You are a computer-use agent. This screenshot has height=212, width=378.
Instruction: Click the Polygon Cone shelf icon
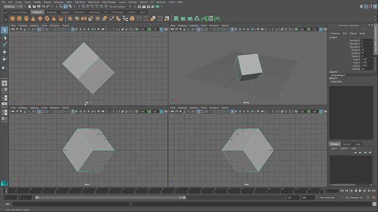[x=33, y=18]
